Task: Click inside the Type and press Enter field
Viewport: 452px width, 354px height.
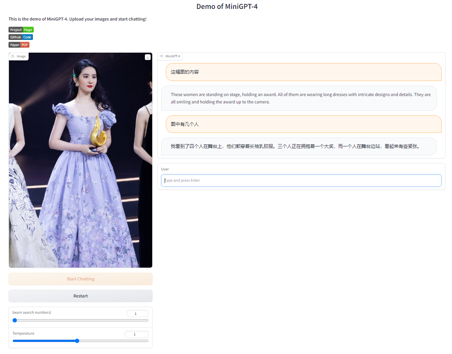Action: tap(301, 180)
